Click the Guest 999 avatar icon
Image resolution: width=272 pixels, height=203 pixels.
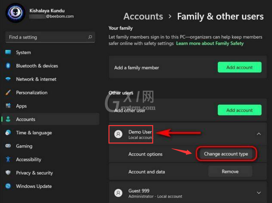[118, 193]
